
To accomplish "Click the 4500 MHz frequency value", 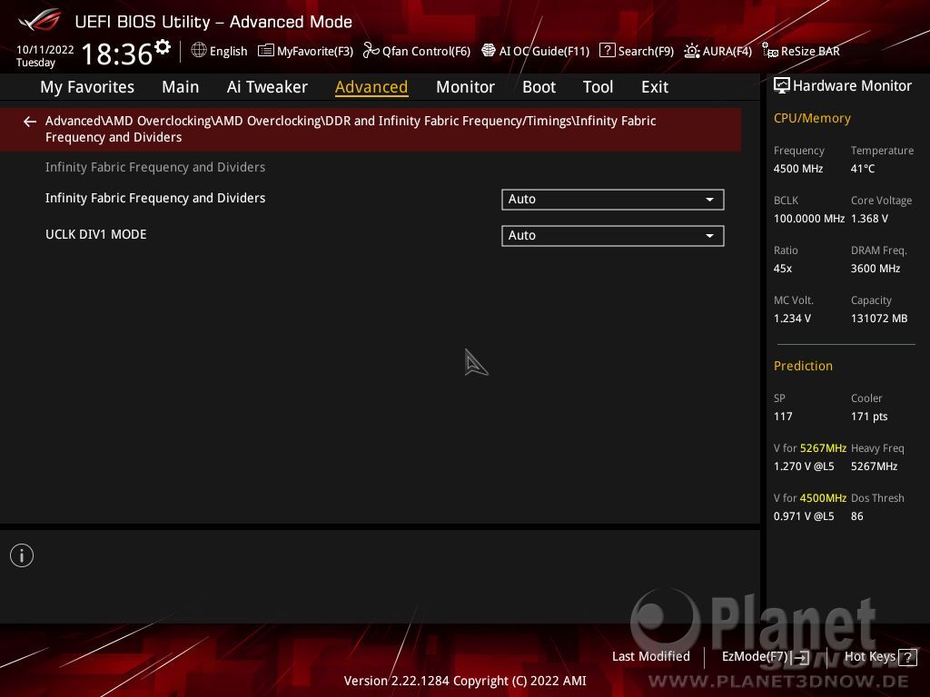I will tap(798, 169).
